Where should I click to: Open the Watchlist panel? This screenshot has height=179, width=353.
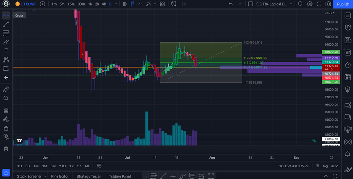[347, 16]
